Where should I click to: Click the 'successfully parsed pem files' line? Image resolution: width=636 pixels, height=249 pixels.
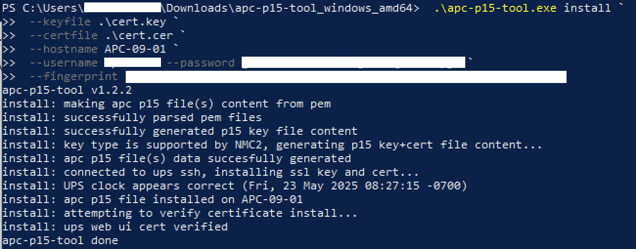(132, 117)
